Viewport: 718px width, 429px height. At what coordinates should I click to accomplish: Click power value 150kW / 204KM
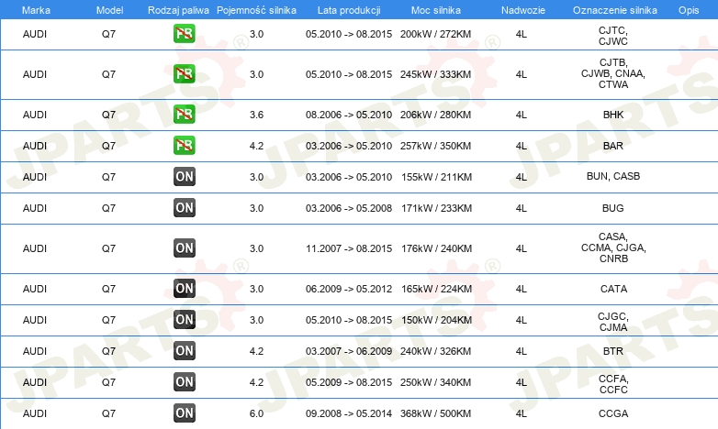[436, 320]
